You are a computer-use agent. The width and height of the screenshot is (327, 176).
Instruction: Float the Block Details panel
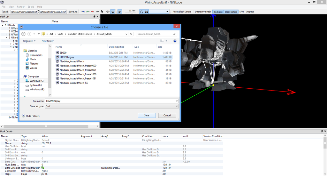[322, 131]
